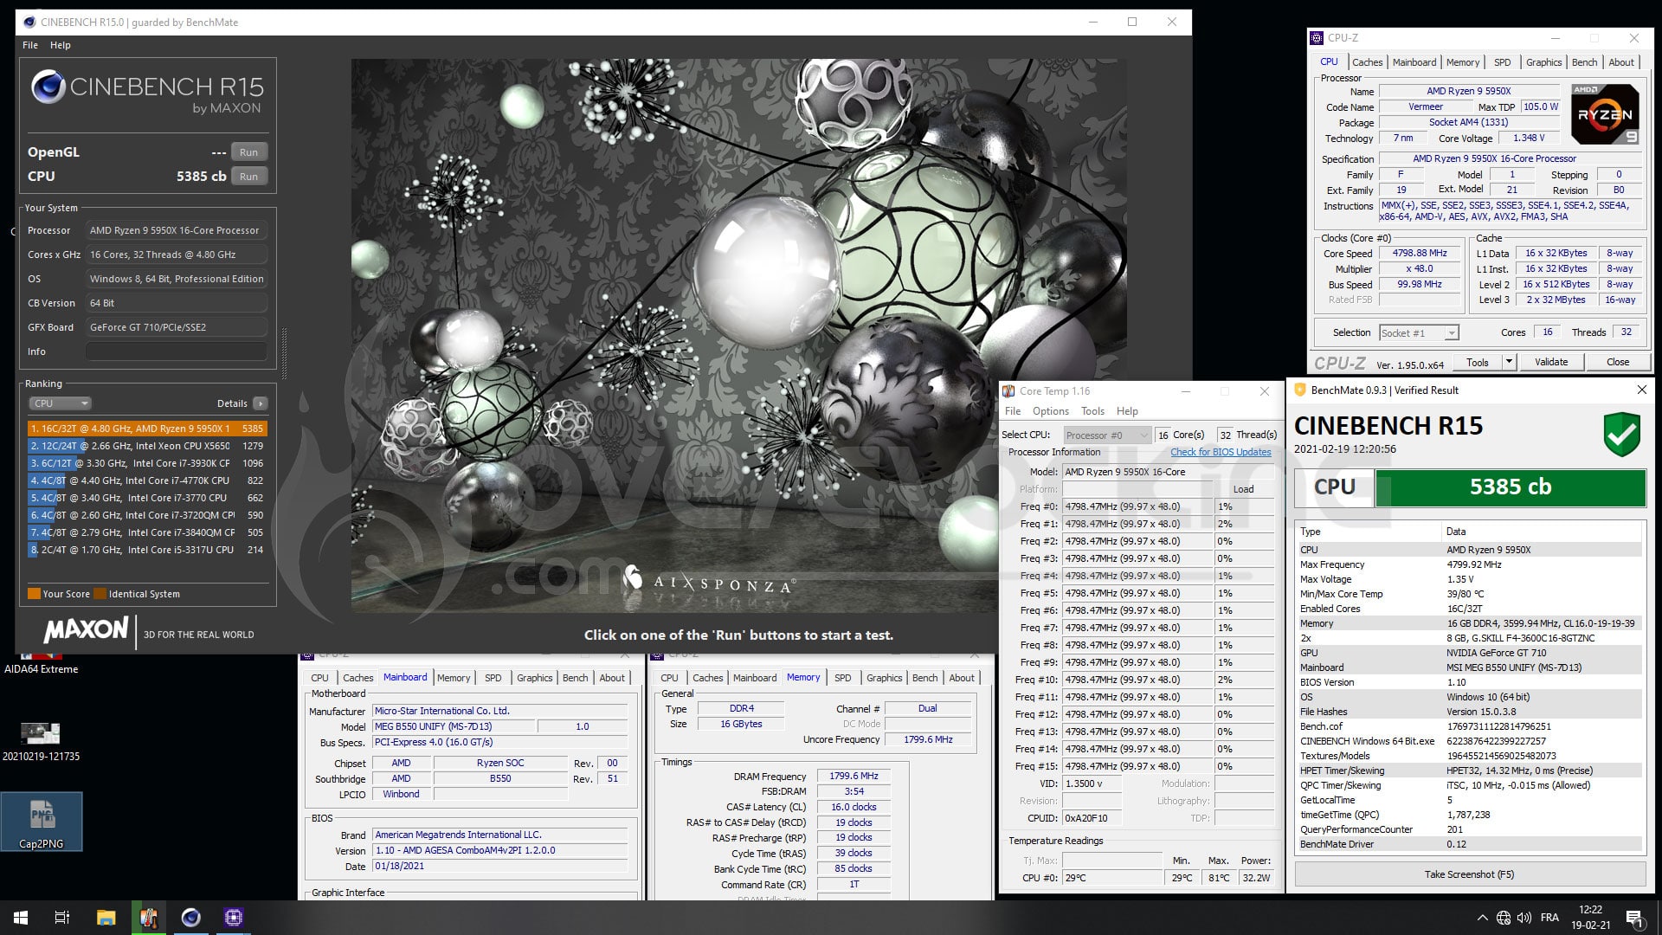Open the Tools dropdown arrow in CPU-Z
The width and height of the screenshot is (1662, 935).
[1509, 362]
